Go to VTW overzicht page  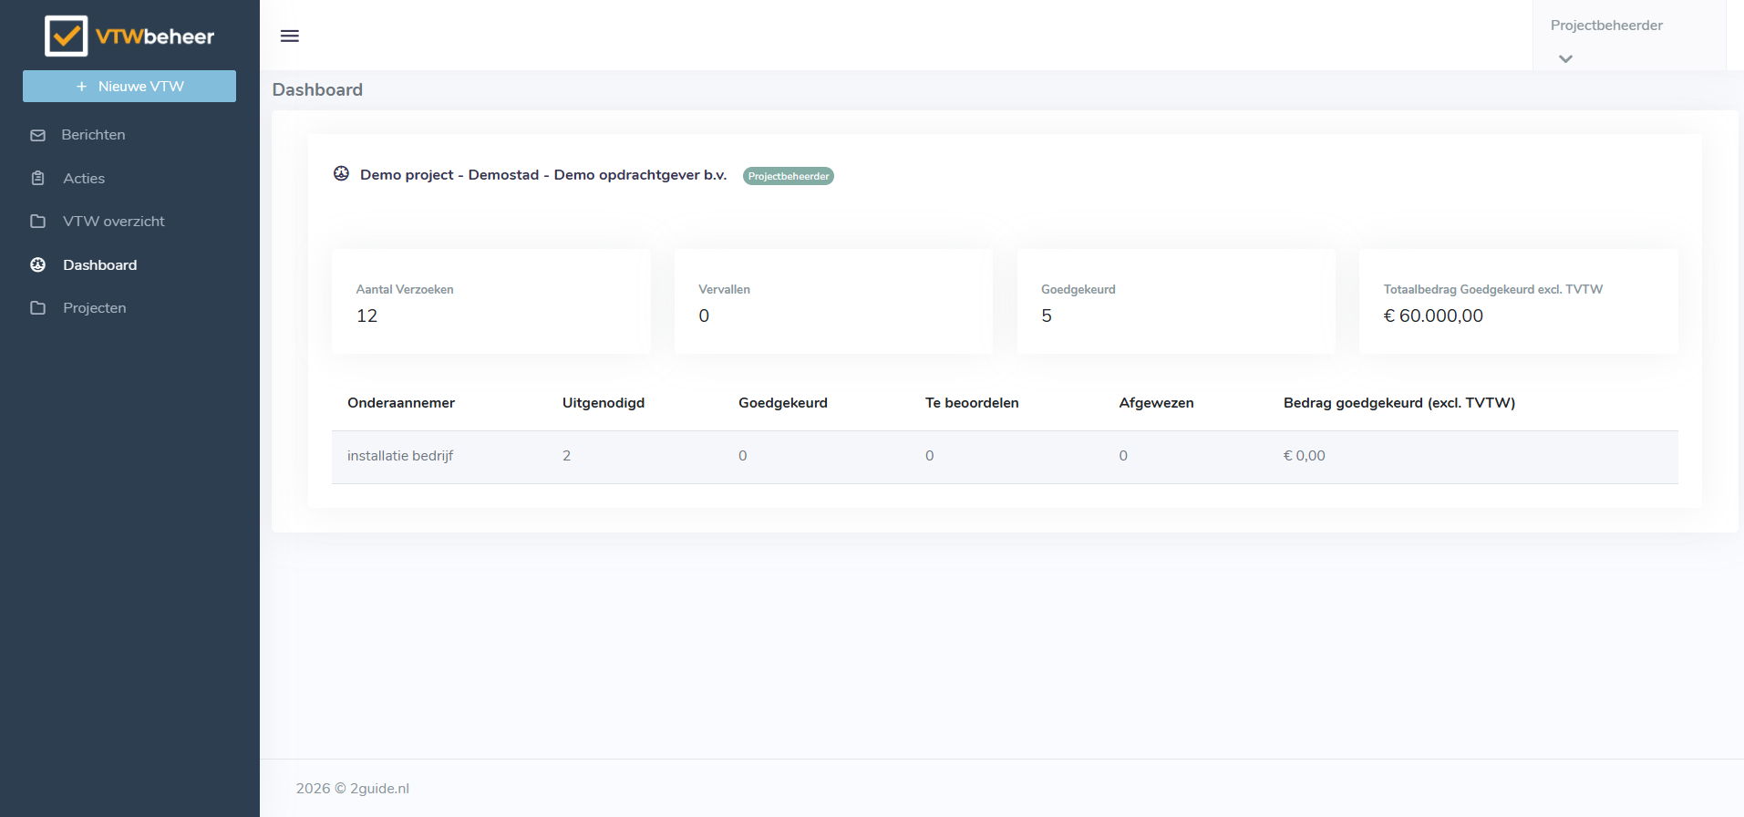(113, 222)
